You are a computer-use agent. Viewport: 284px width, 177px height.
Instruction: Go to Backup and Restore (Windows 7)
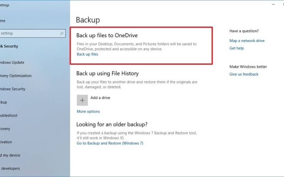click(110, 143)
